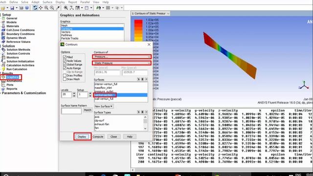Image resolution: width=313 pixels, height=176 pixels.
Task: Click the Match button
Action: 88,110
